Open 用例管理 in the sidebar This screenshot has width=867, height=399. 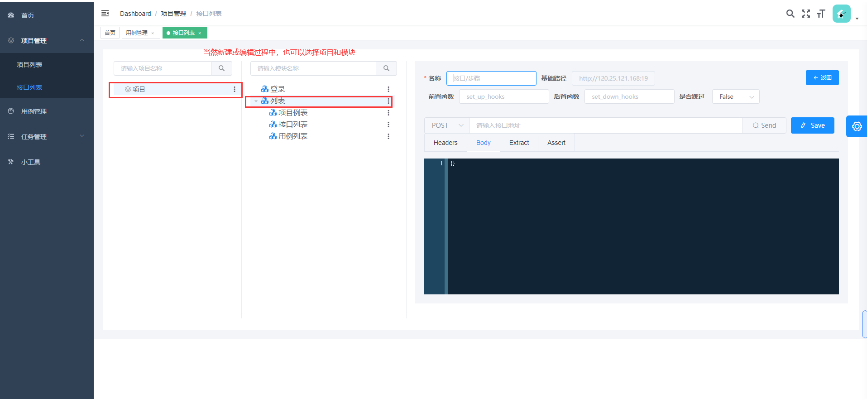tap(47, 111)
